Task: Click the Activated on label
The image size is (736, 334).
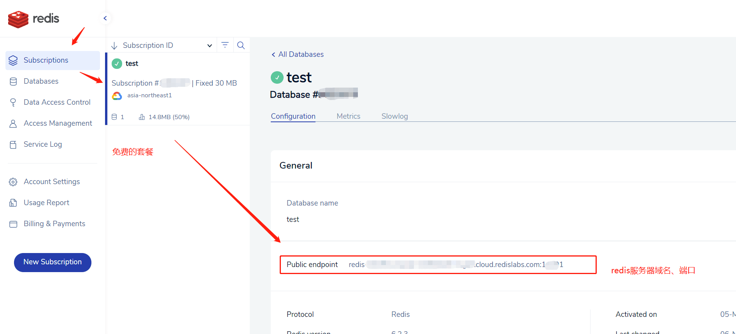Action: tap(636, 315)
